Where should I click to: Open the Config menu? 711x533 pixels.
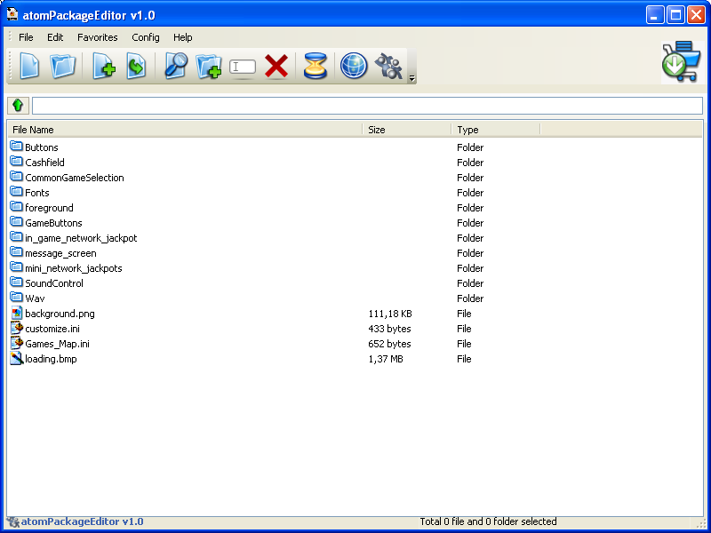pos(146,37)
